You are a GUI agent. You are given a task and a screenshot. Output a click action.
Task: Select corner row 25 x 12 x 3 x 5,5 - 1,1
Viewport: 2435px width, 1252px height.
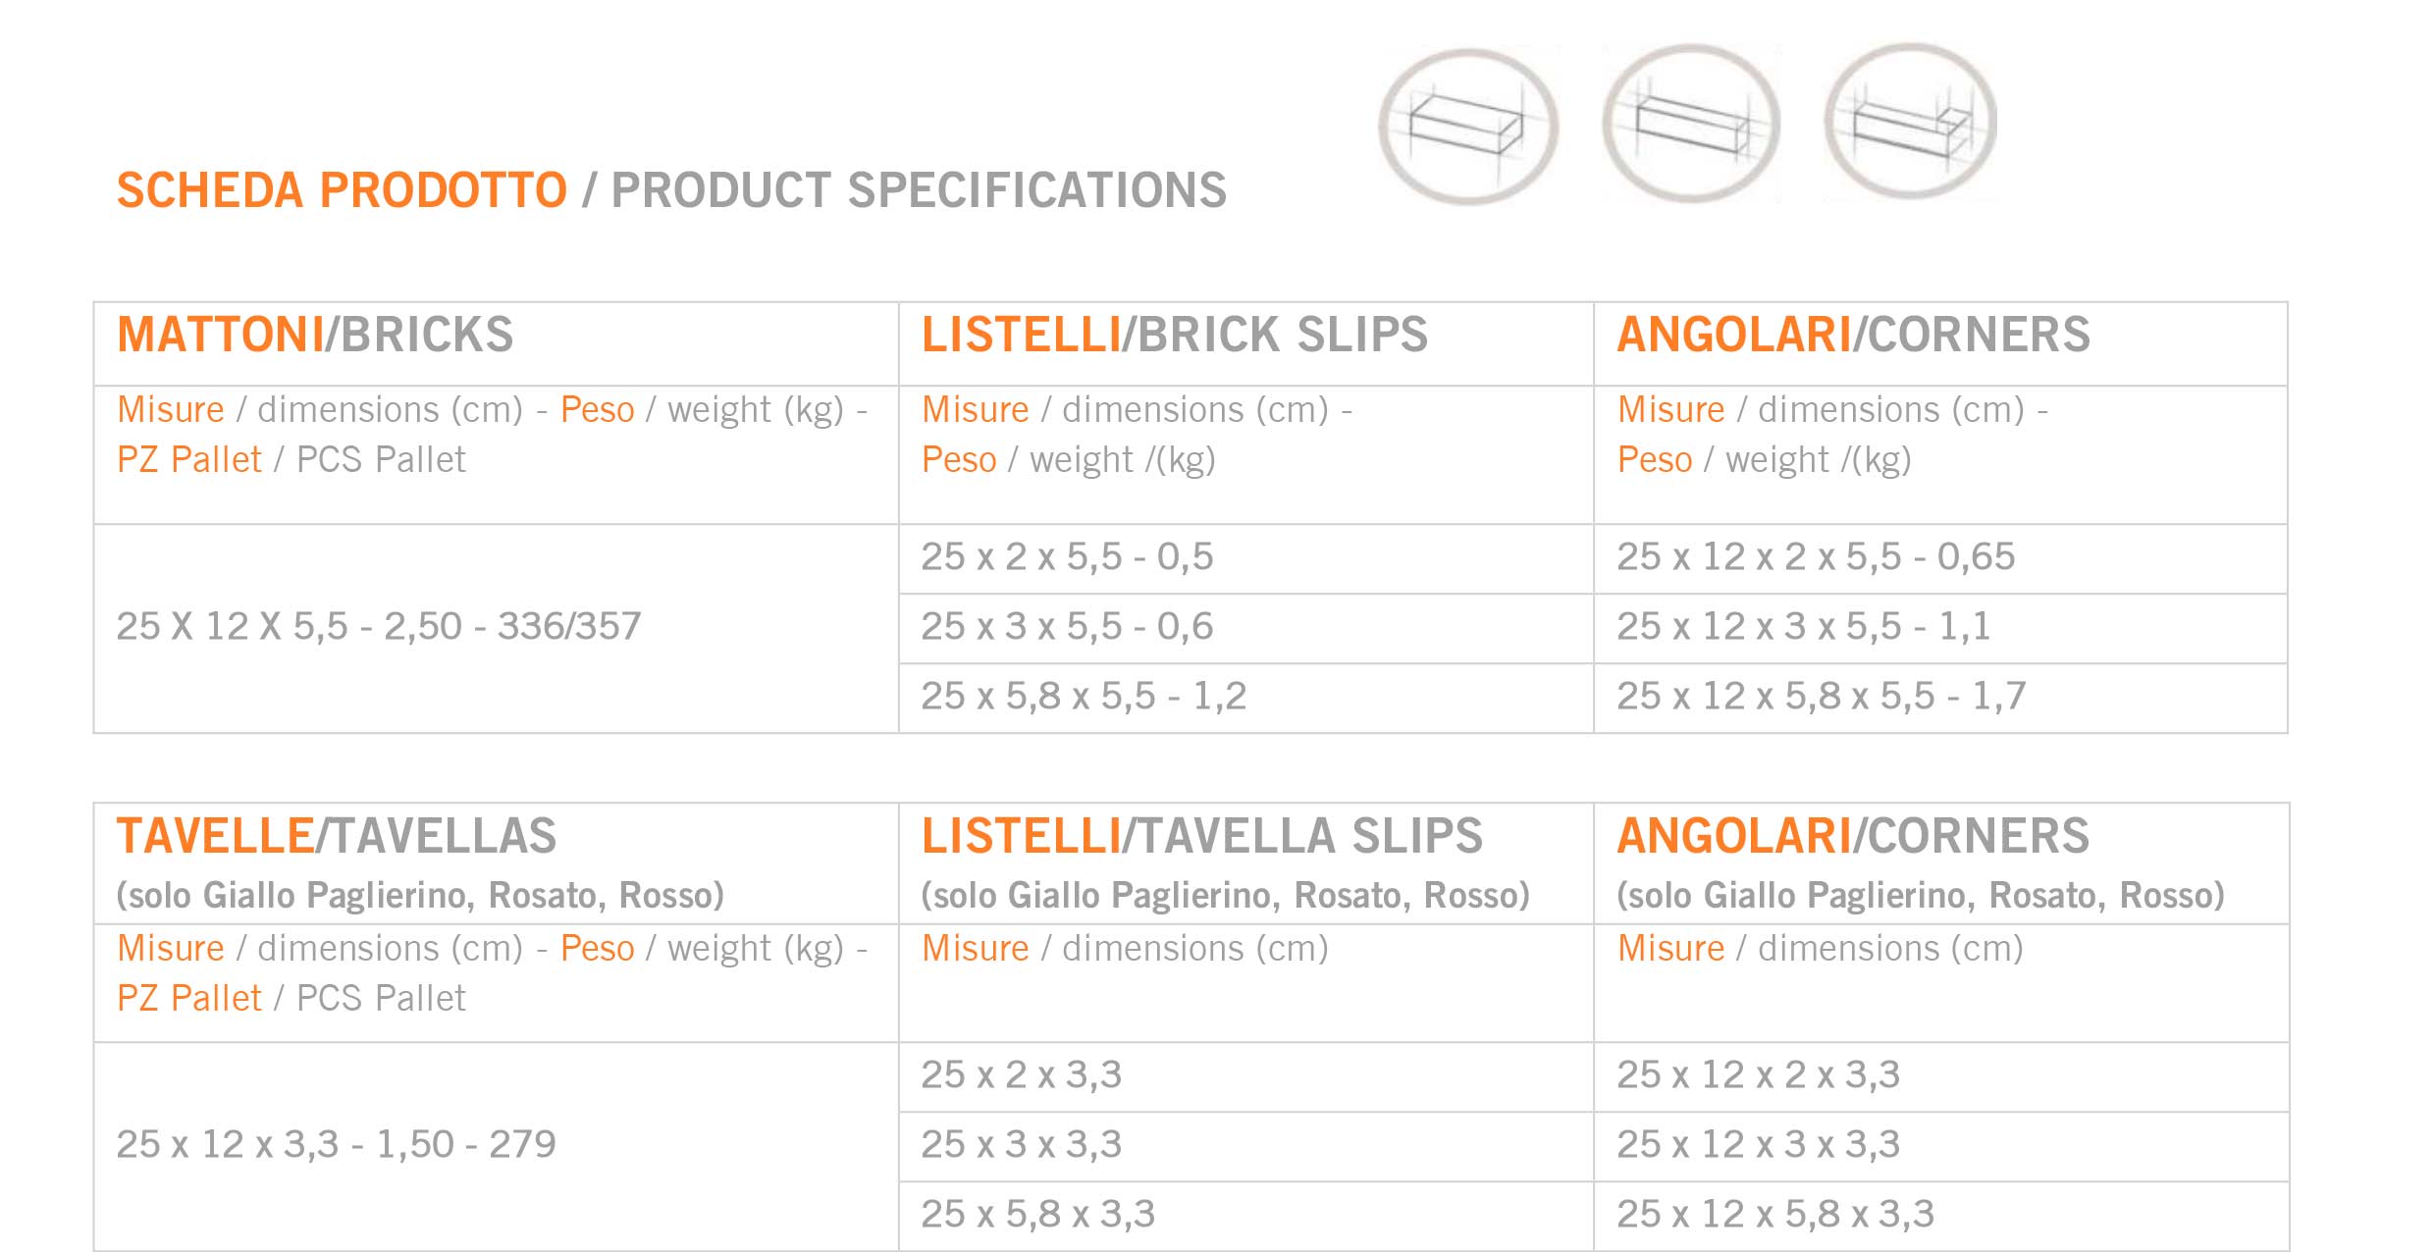coord(1940,628)
